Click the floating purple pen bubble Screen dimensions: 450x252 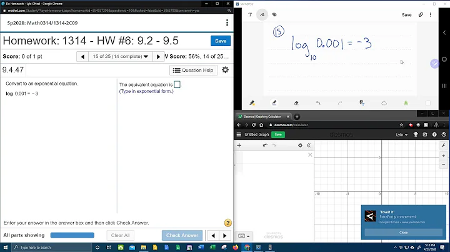434,64
